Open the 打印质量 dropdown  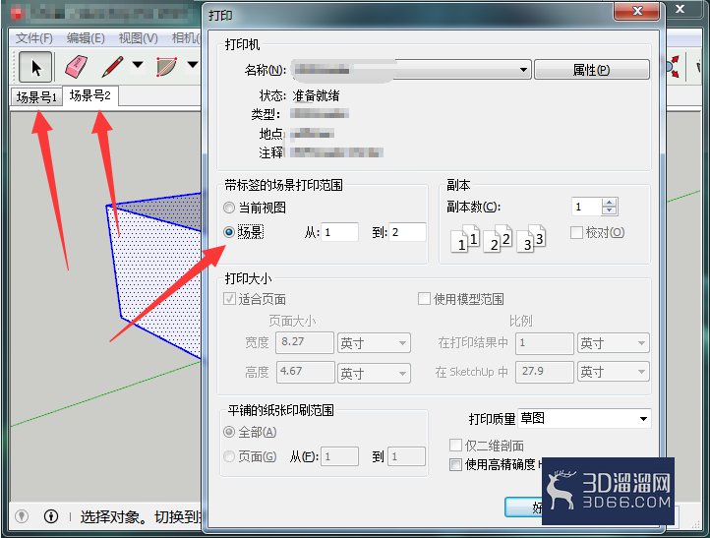(584, 418)
